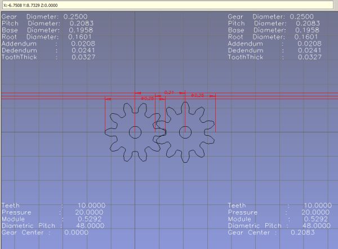The width and height of the screenshot is (338, 249).
Task: Click Teeth 10.0000 in the lower left block
Action: pos(54,206)
